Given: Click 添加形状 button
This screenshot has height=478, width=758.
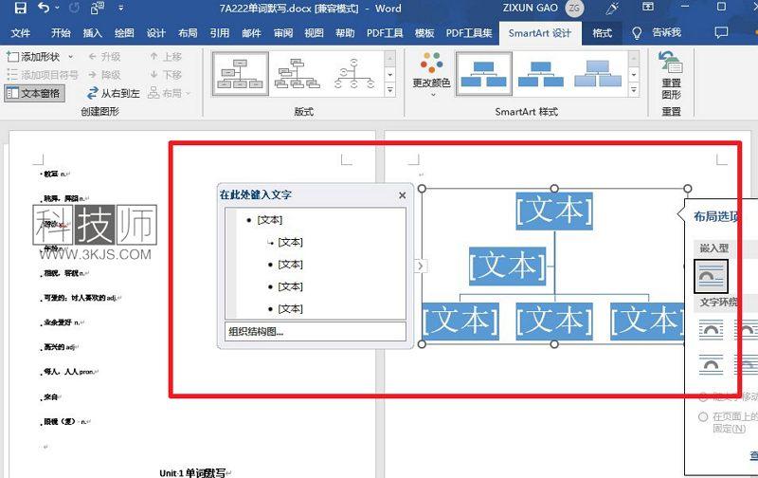Looking at the screenshot, I should [34, 57].
